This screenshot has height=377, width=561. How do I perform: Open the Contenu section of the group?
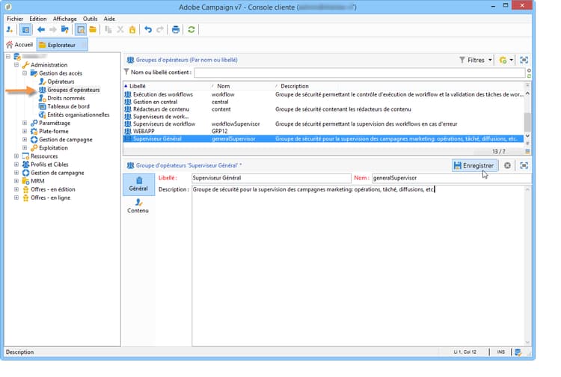(x=138, y=206)
